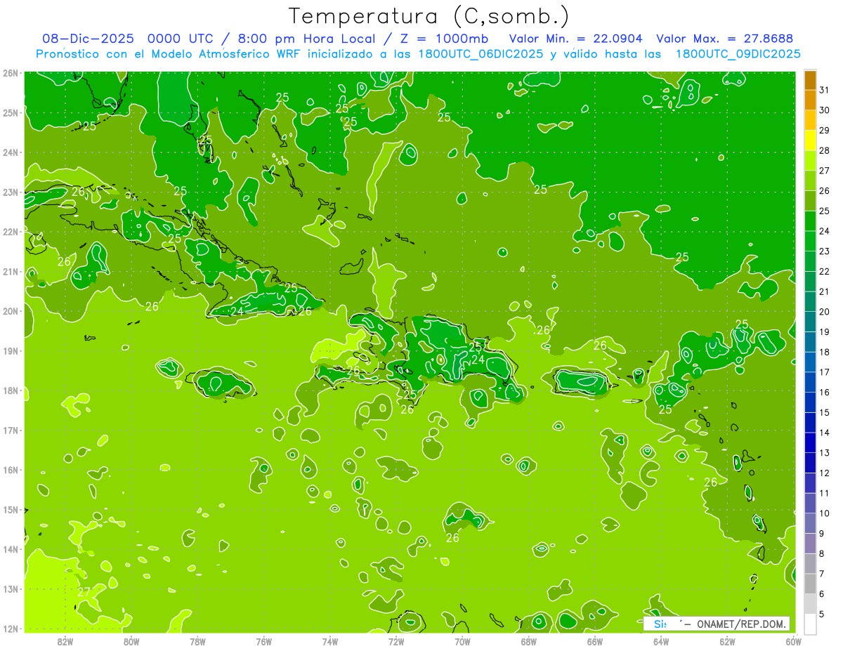Image resolution: width=843 pixels, height=651 pixels.
Task: Click the '82W' longitude axis label
Action: tap(65, 640)
